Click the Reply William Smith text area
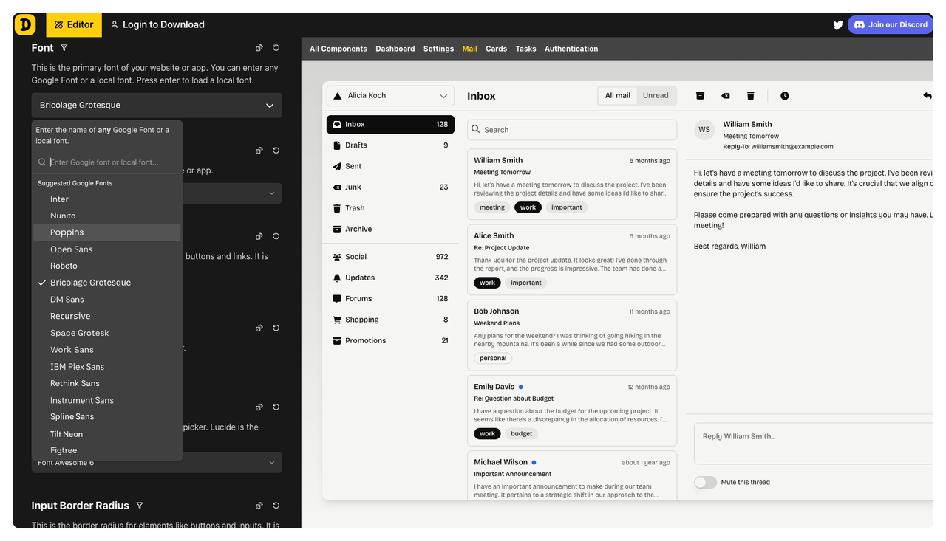This screenshot has height=541, width=946. (x=814, y=444)
